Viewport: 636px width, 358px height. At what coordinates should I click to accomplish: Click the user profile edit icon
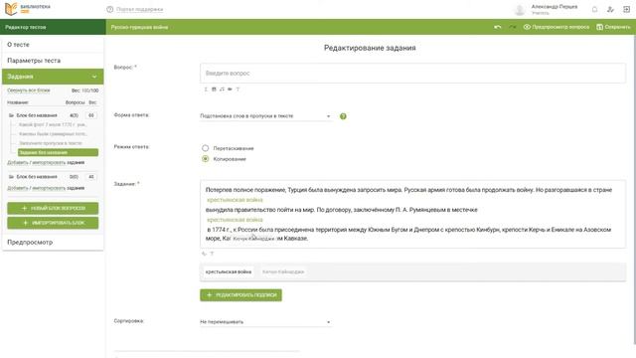tap(610, 9)
